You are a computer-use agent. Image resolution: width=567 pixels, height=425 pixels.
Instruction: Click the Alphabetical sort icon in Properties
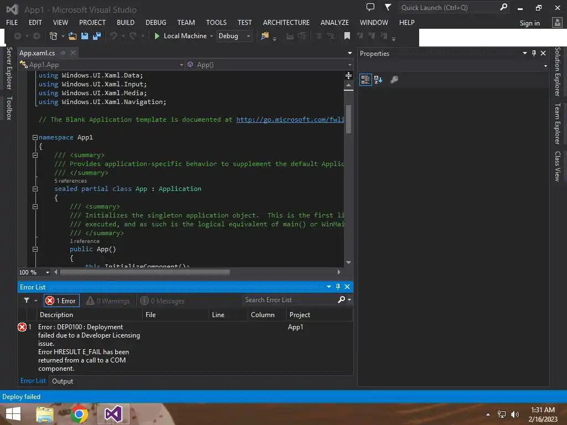pyautogui.click(x=378, y=80)
